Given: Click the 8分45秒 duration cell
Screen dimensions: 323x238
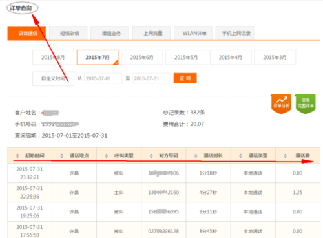Looking at the screenshot, I should click(208, 230).
